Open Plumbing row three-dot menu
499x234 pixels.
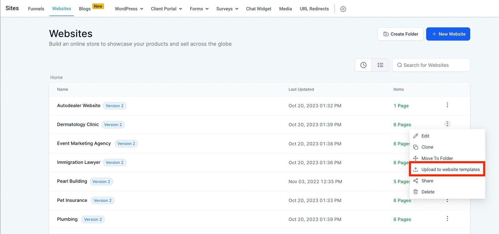[447, 219]
